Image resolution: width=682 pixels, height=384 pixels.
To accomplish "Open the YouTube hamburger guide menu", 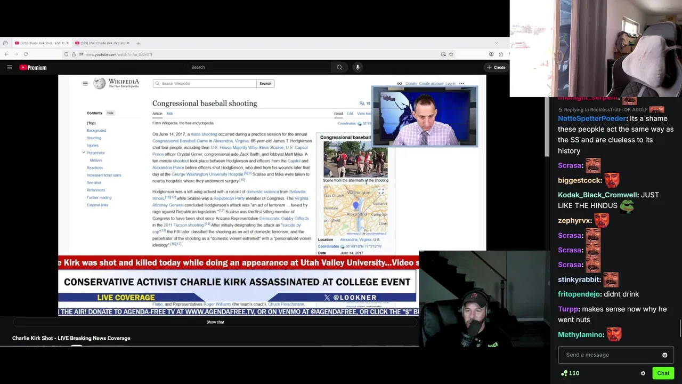I will (10, 67).
